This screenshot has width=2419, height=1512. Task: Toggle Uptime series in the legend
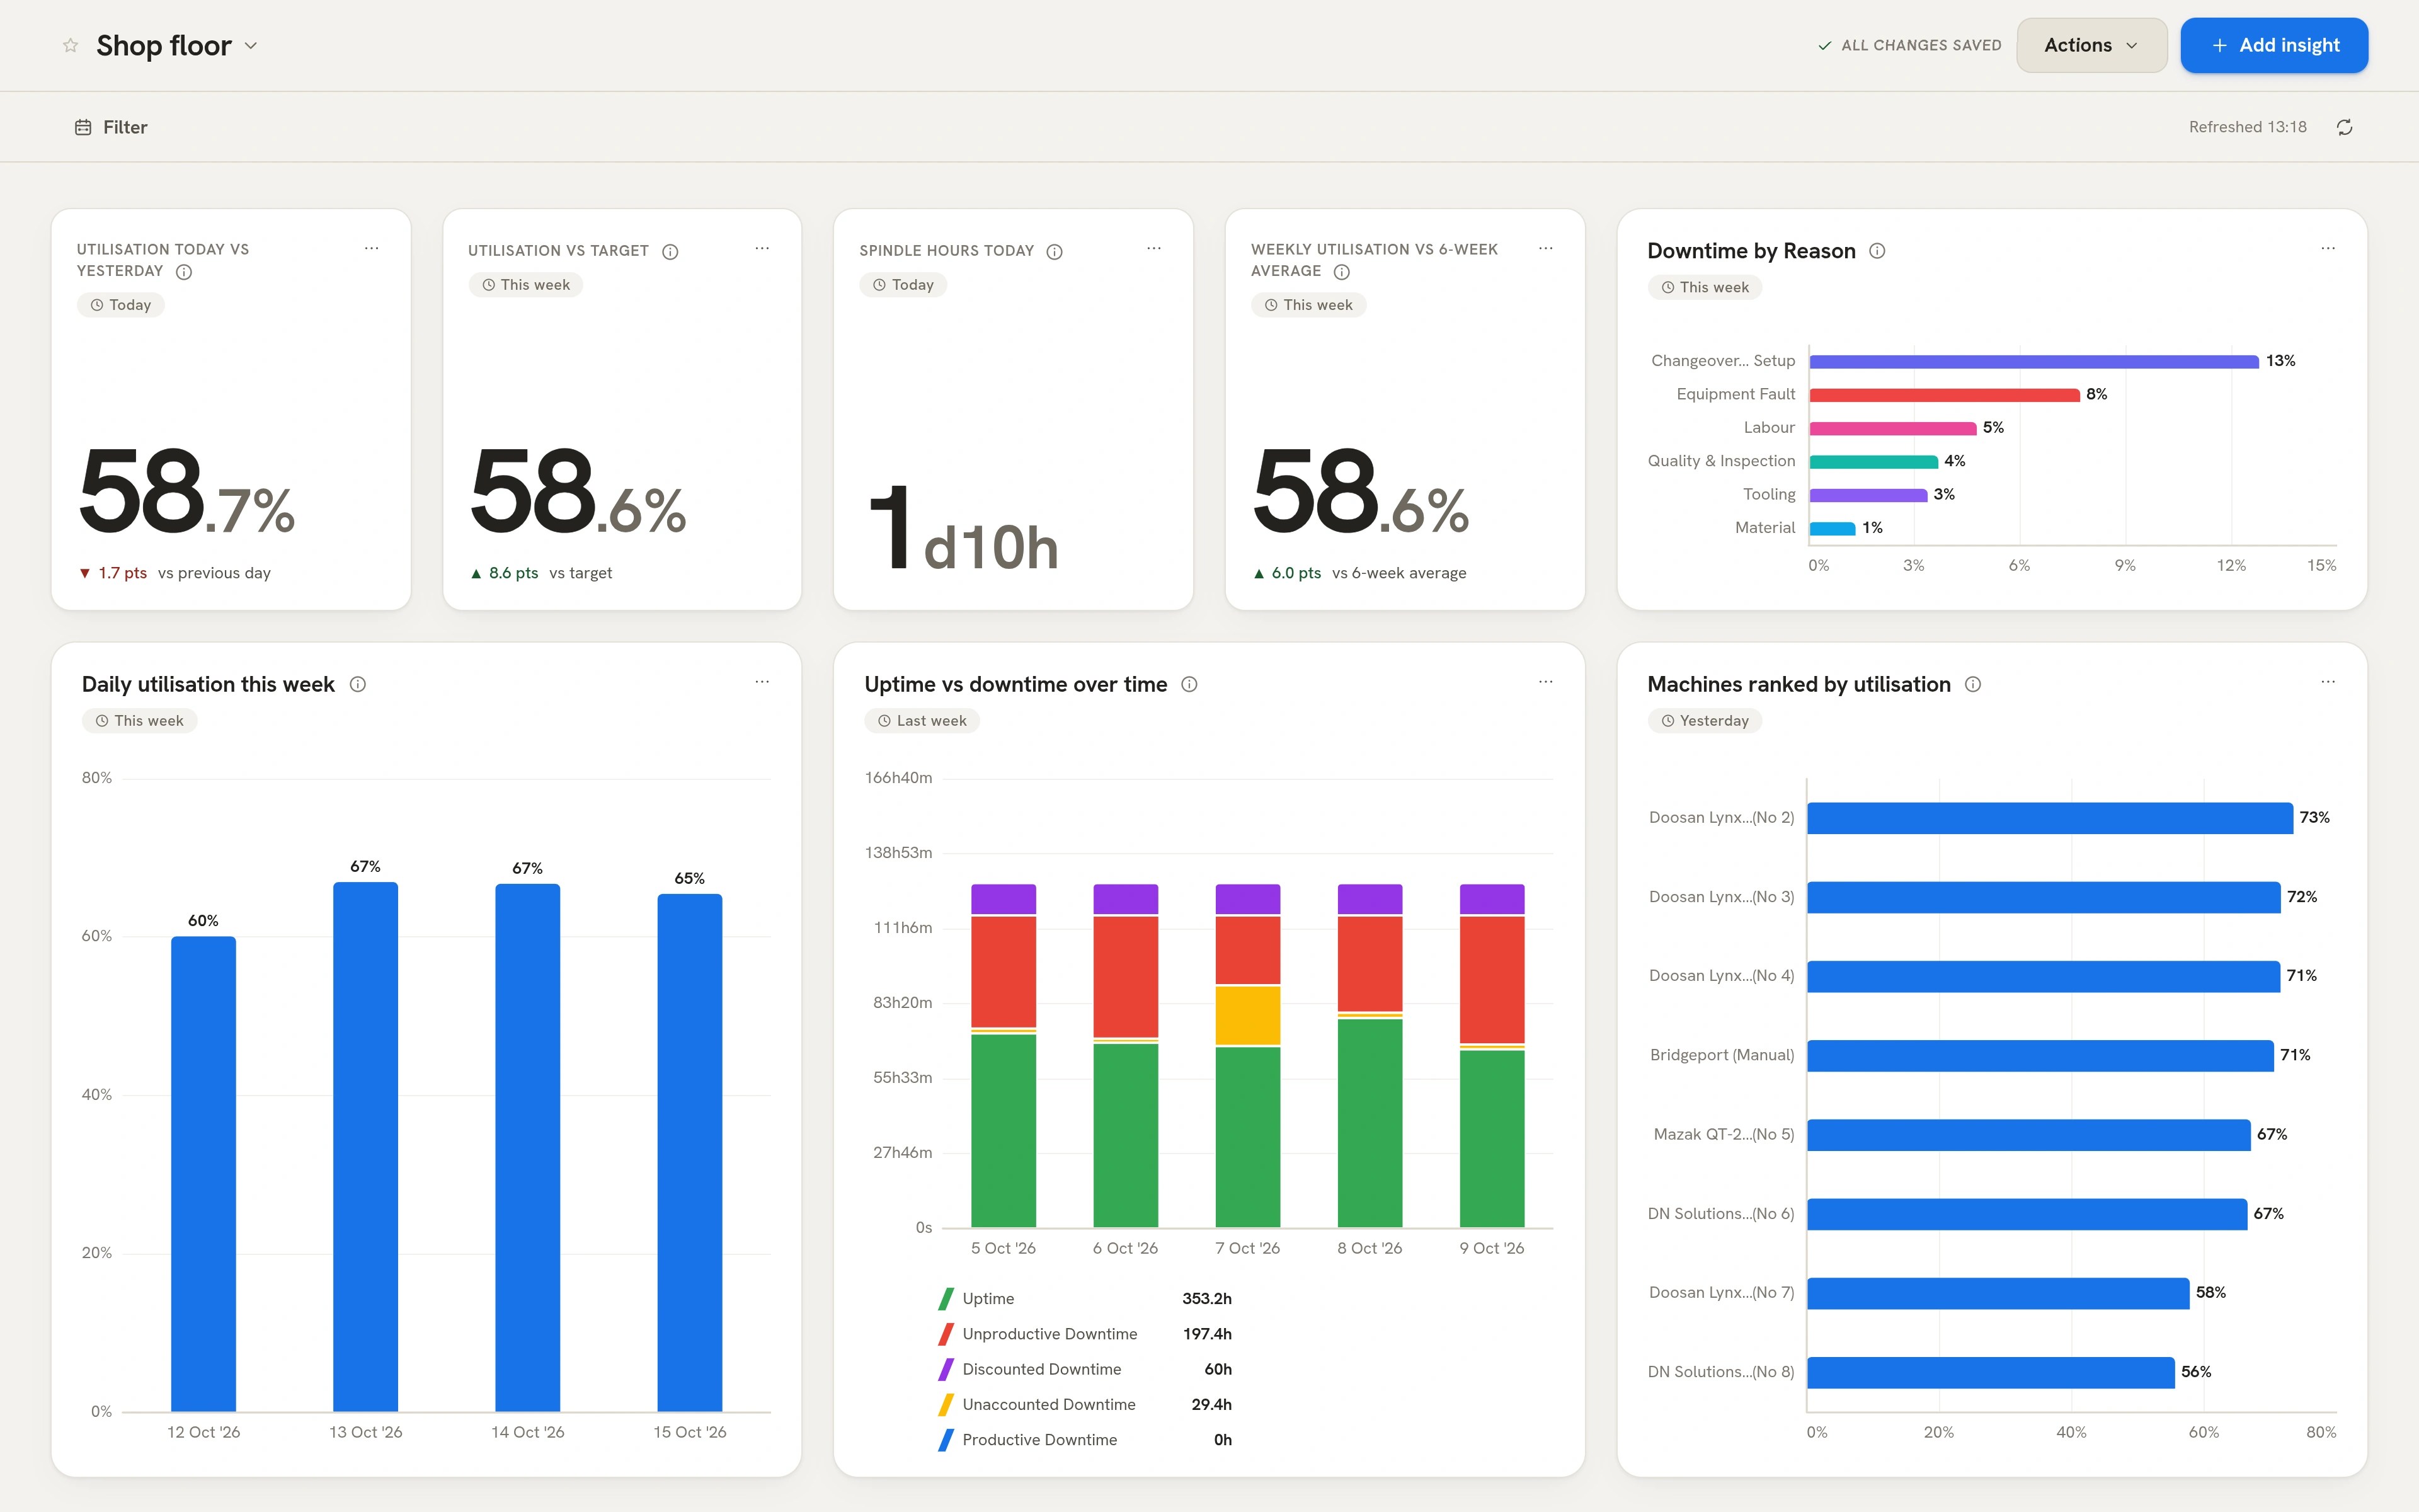click(1085, 1299)
